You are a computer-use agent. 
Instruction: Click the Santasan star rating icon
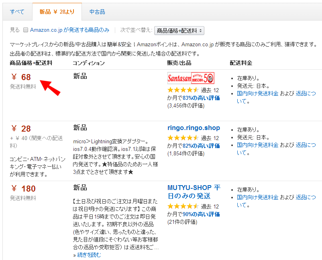tap(183, 90)
